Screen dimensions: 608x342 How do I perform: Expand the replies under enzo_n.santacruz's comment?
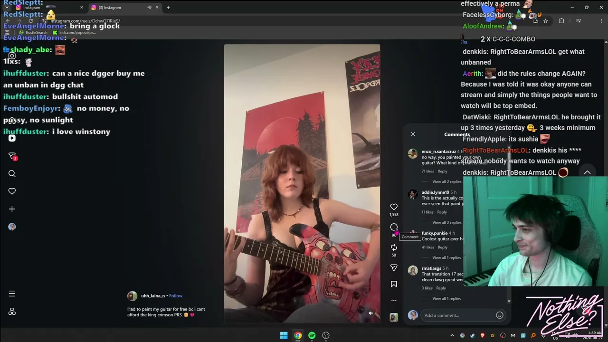click(x=446, y=182)
